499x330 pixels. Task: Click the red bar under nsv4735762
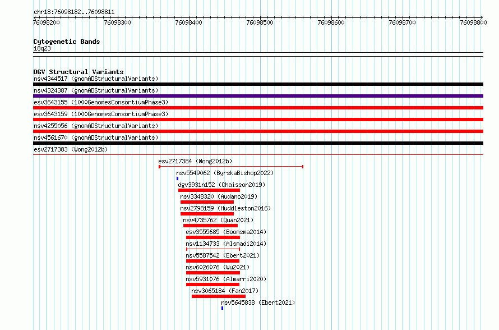pos(210,226)
